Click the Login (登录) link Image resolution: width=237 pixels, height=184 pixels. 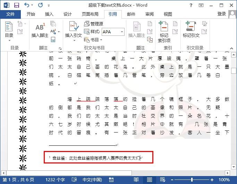click(x=221, y=14)
